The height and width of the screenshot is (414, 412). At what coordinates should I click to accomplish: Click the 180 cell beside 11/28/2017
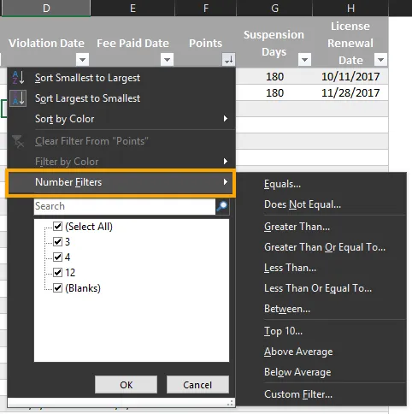(274, 92)
